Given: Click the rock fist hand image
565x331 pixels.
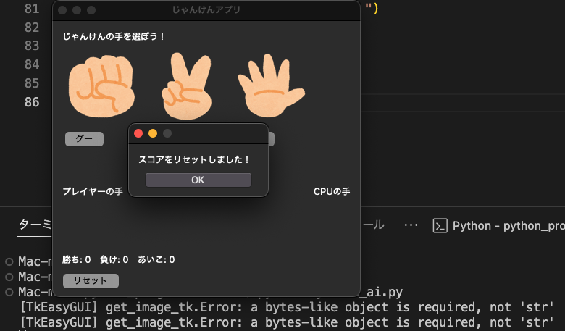Looking at the screenshot, I should (101, 85).
